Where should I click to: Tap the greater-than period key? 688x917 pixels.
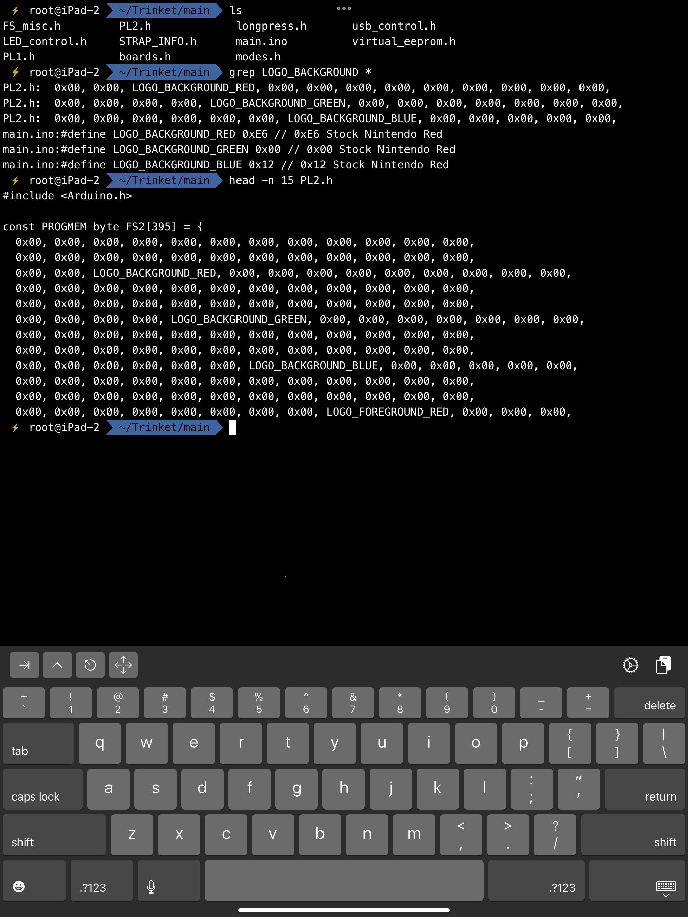[x=508, y=835]
